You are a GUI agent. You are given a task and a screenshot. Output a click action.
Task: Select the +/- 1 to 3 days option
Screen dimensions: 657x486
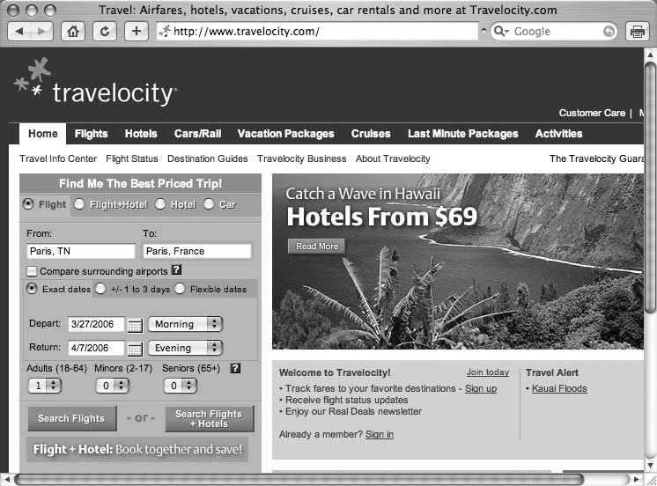(100, 289)
